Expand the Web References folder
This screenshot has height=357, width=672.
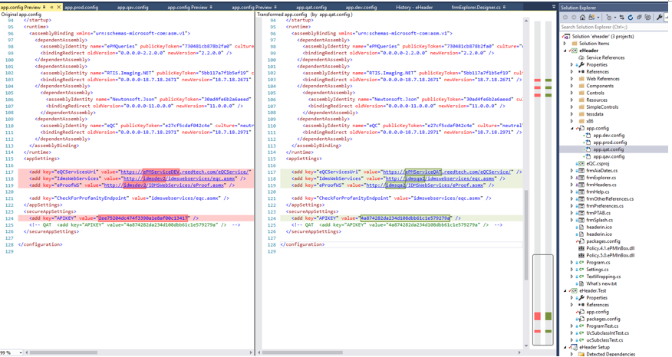[x=572, y=79]
